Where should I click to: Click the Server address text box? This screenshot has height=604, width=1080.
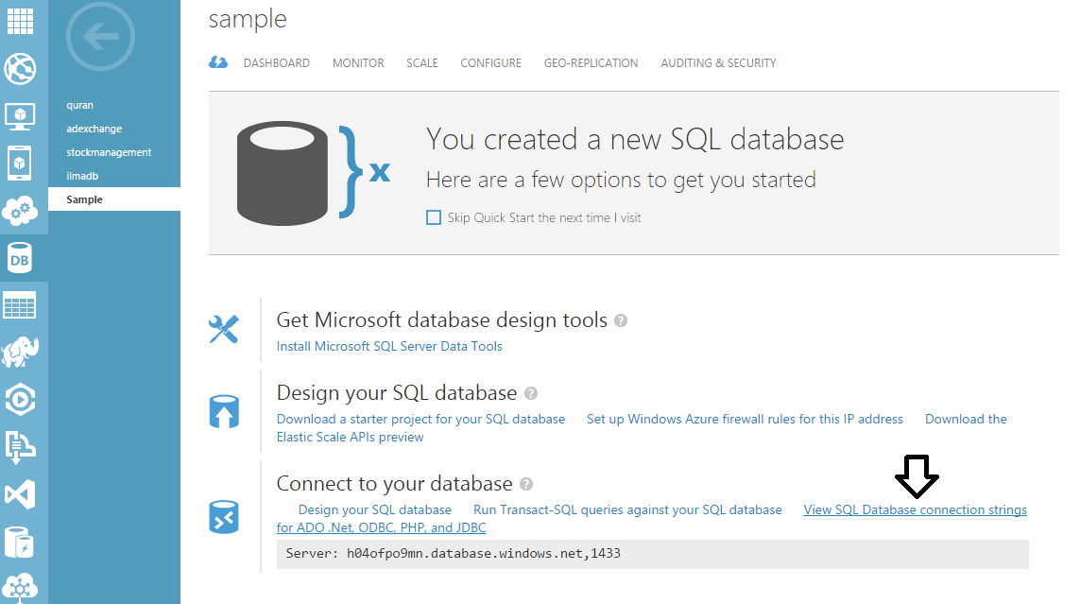tap(652, 554)
